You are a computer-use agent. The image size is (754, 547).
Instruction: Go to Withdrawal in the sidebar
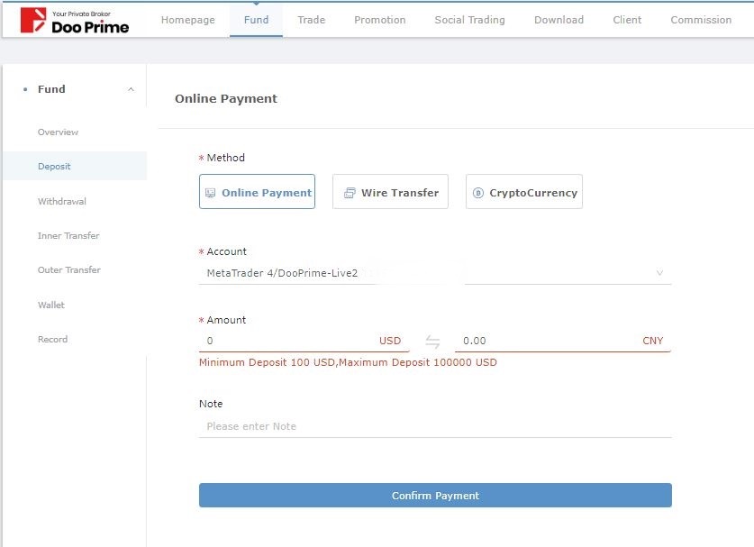coord(62,202)
